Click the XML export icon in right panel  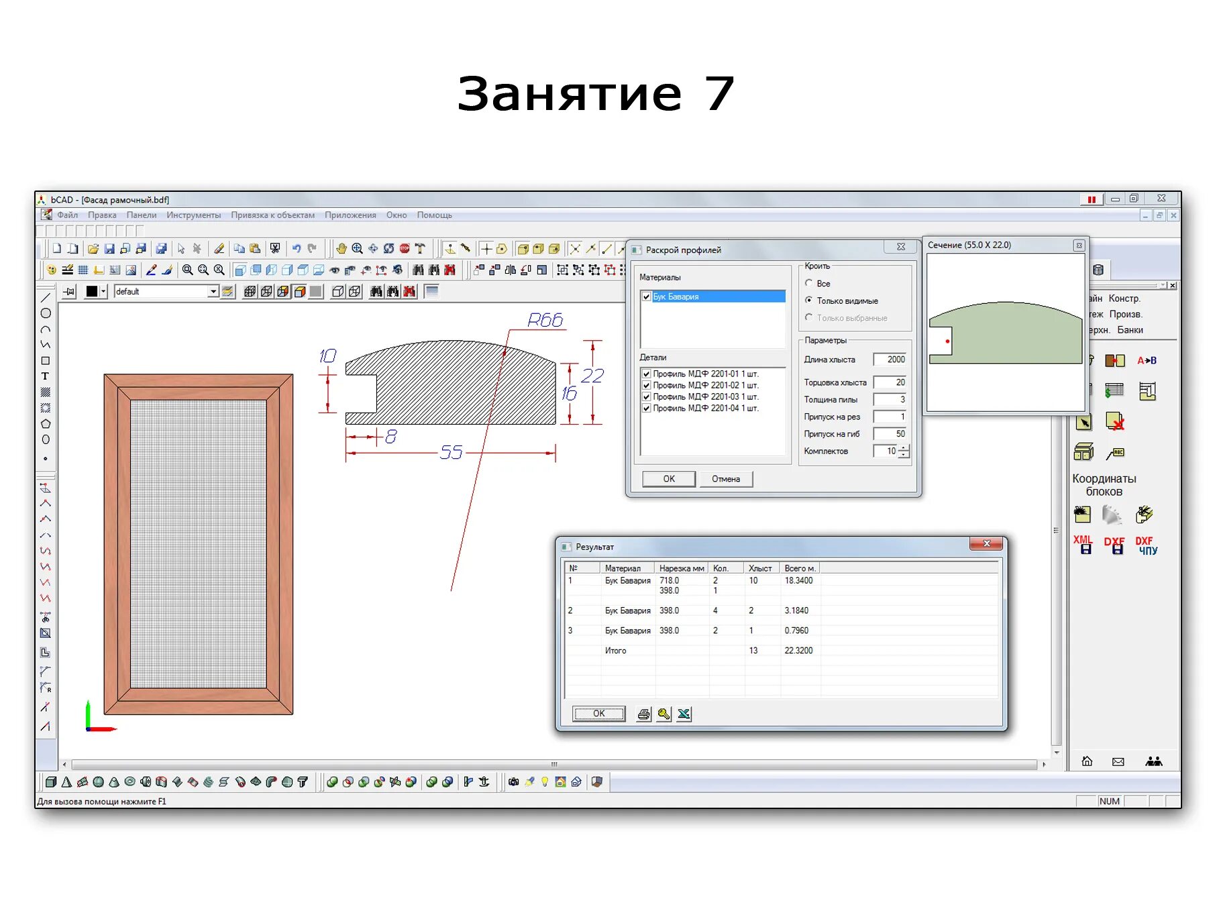tap(1083, 545)
